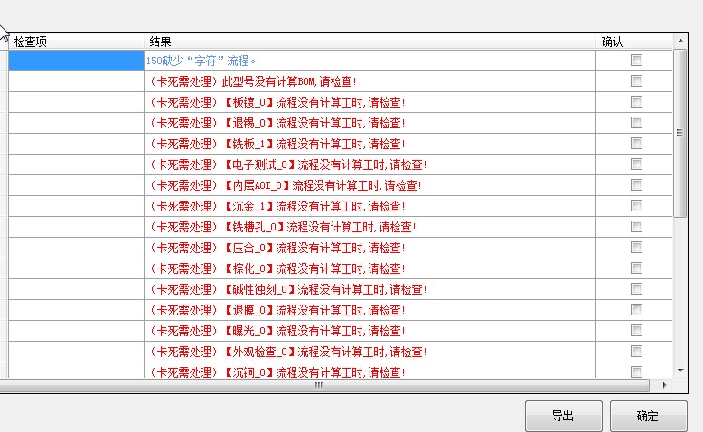Image resolution: width=703 pixels, height=432 pixels.
Task: Tick confirm checkbox for 沉金_1 row
Action: point(636,205)
